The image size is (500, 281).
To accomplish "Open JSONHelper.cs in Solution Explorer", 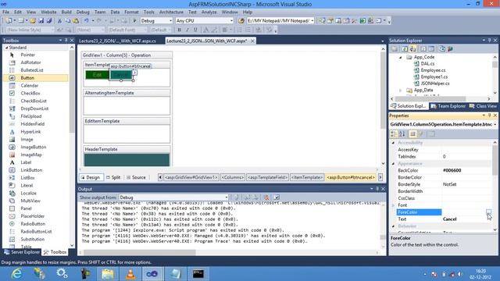I will pyautogui.click(x=435, y=84).
